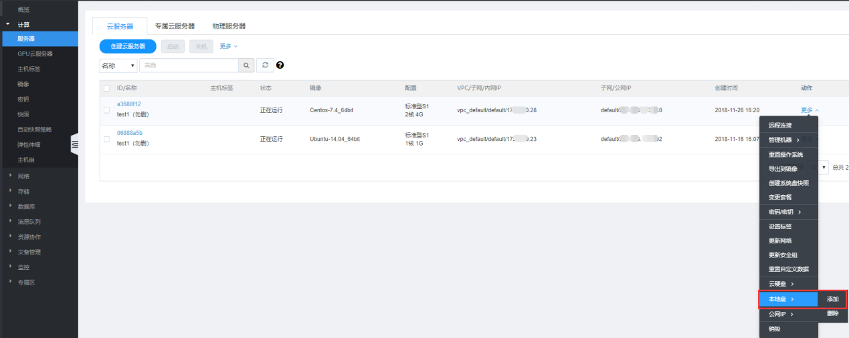This screenshot has width=849, height=338.
Task: Open 弹性伸缩 in the sidebar
Action: click(x=29, y=144)
